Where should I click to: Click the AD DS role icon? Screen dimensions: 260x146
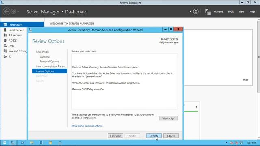[5, 41]
